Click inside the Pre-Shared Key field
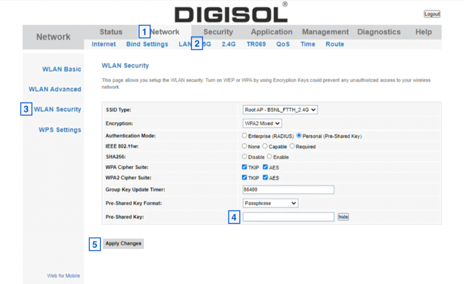The width and height of the screenshot is (464, 284). (288, 217)
